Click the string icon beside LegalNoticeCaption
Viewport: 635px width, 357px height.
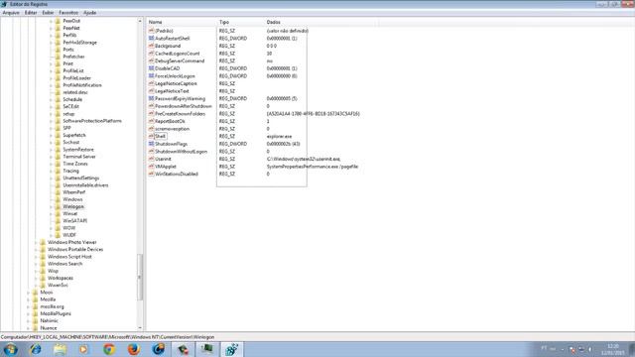[x=151, y=83]
